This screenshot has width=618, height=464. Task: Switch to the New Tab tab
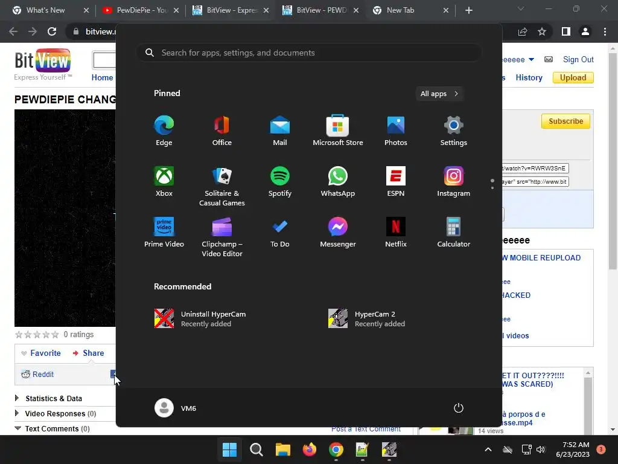pos(410,10)
